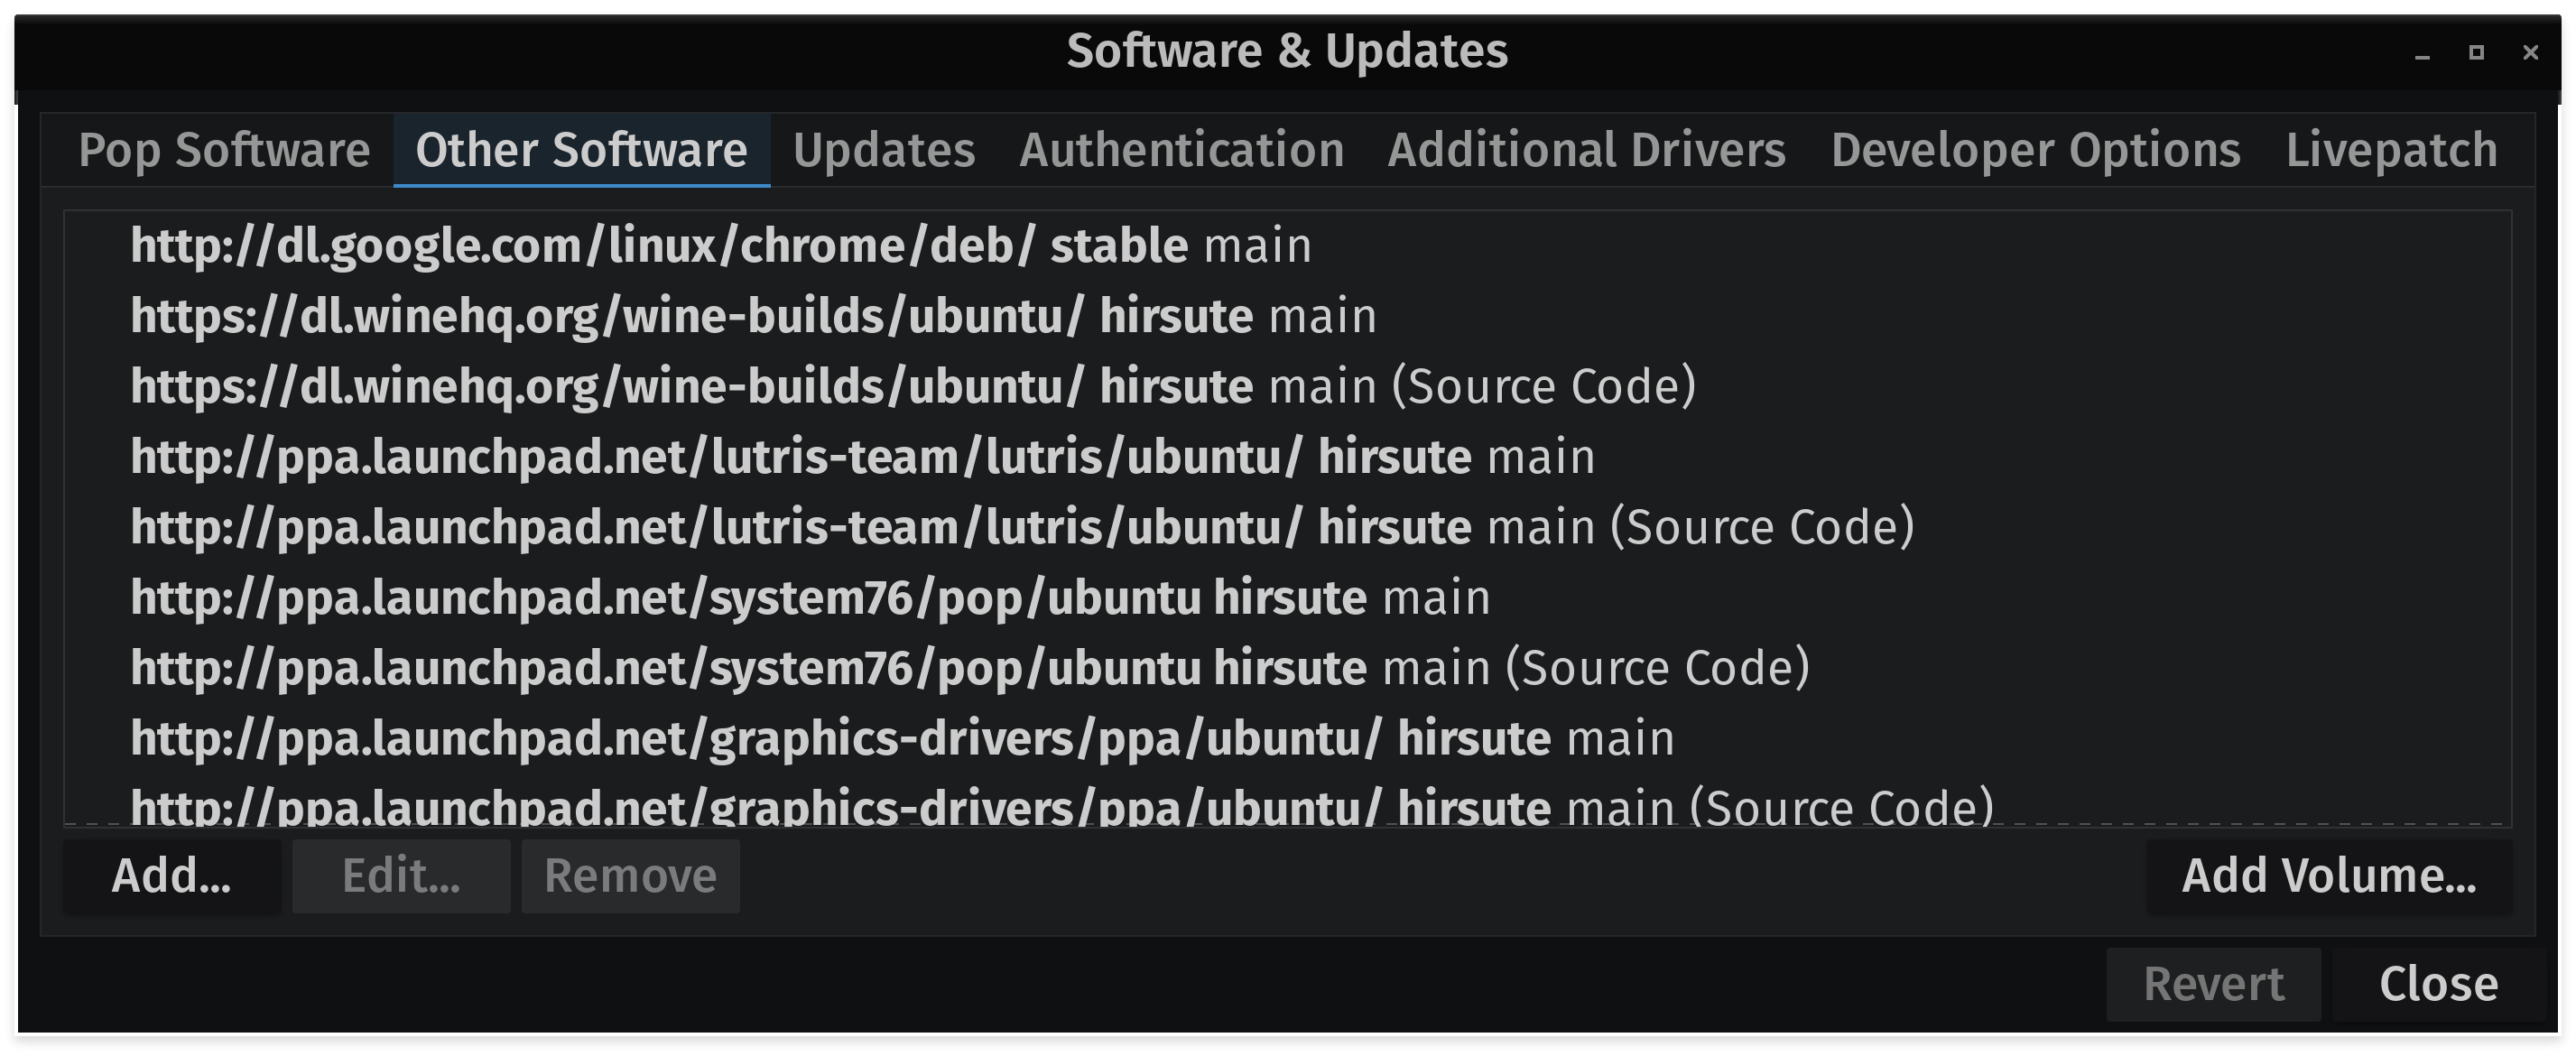Select the system76 pop Source Code entry
The image size is (2576, 1056).
1288,668
